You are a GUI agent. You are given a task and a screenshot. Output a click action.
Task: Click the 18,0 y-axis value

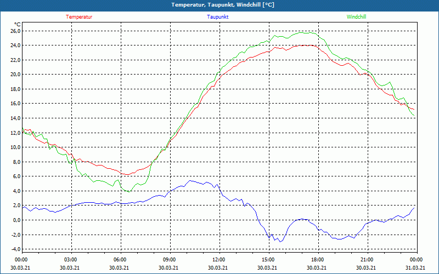coord(15,89)
